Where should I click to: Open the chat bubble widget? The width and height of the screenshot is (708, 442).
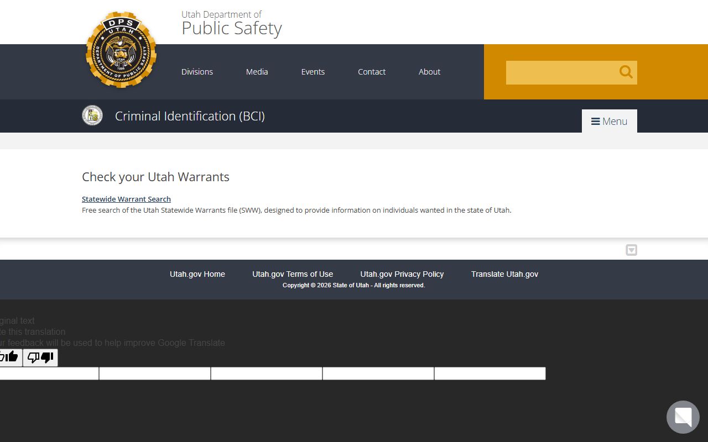(x=683, y=417)
